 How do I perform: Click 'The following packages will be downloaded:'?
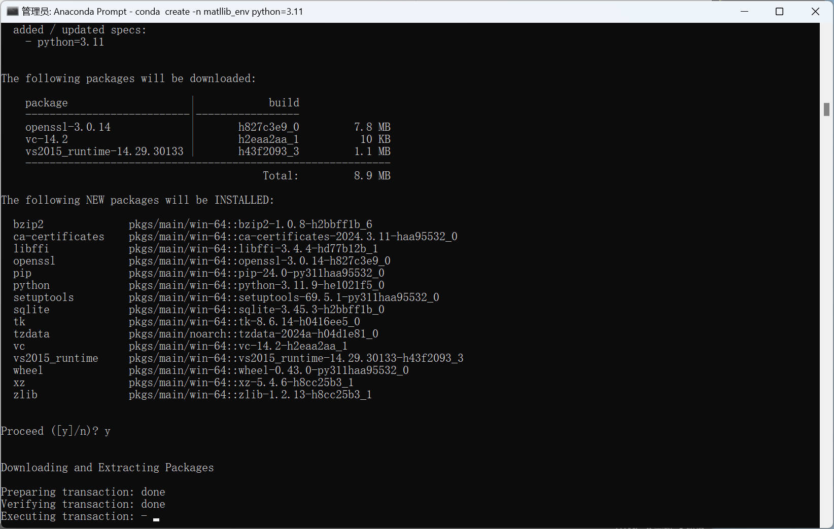(128, 79)
